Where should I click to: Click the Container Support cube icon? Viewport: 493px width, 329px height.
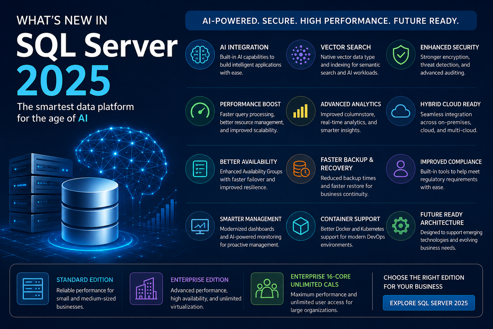301,226
